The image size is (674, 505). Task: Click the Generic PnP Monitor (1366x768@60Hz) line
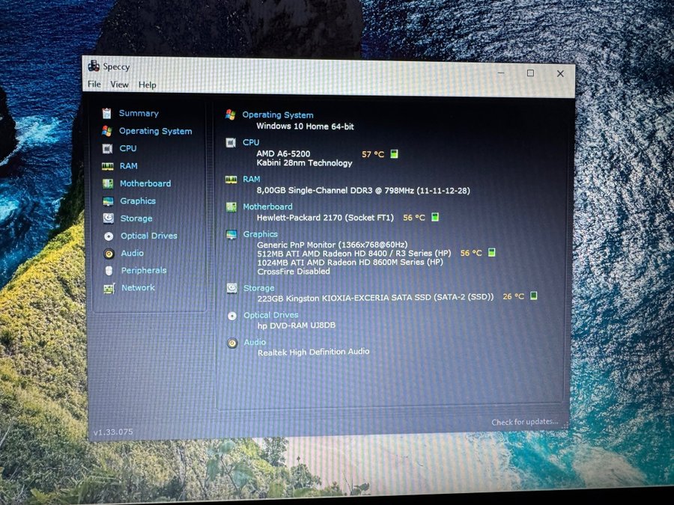click(x=333, y=245)
